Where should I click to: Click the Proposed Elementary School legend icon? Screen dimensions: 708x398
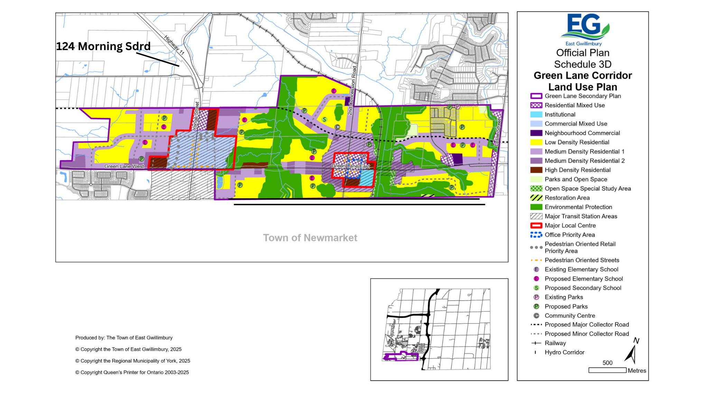pyautogui.click(x=536, y=279)
